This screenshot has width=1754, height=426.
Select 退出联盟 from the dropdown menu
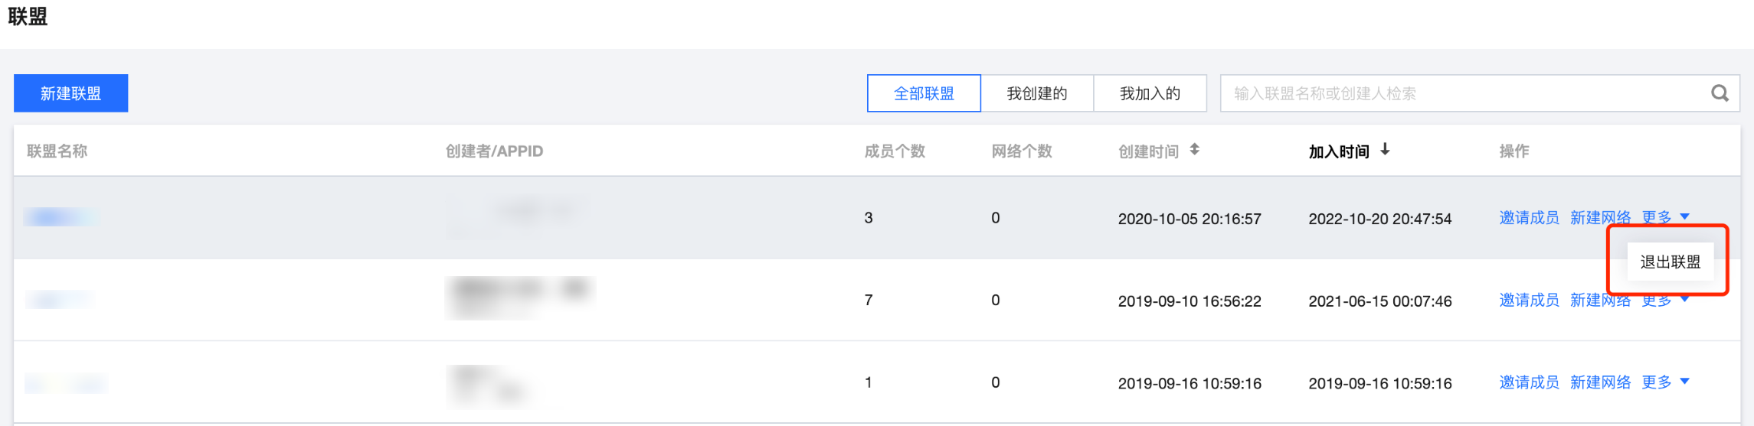coord(1670,262)
